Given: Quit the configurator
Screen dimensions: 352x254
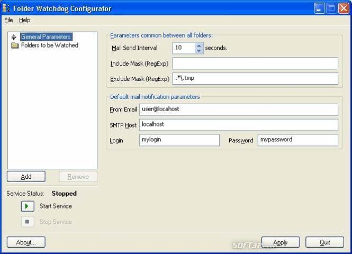Looking at the screenshot, I should point(324,242).
